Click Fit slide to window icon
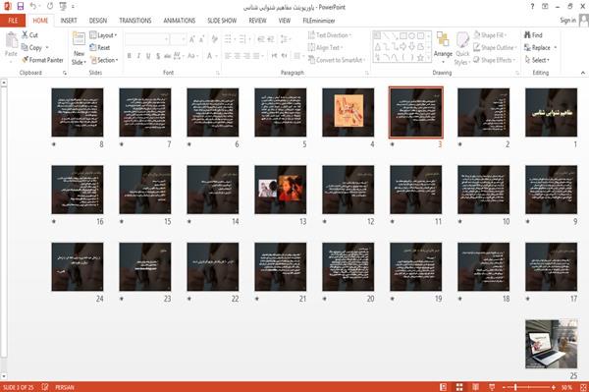The image size is (589, 392). tap(583, 387)
